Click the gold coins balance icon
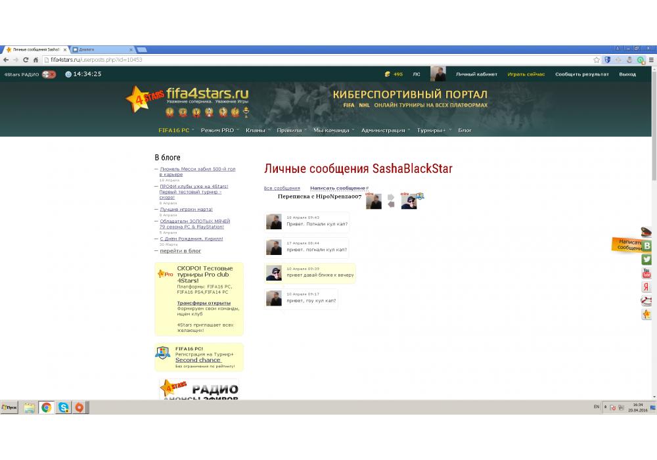Screen dimensions: 657x460 [388, 74]
